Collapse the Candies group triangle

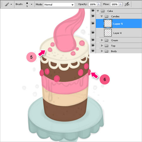click(102, 16)
